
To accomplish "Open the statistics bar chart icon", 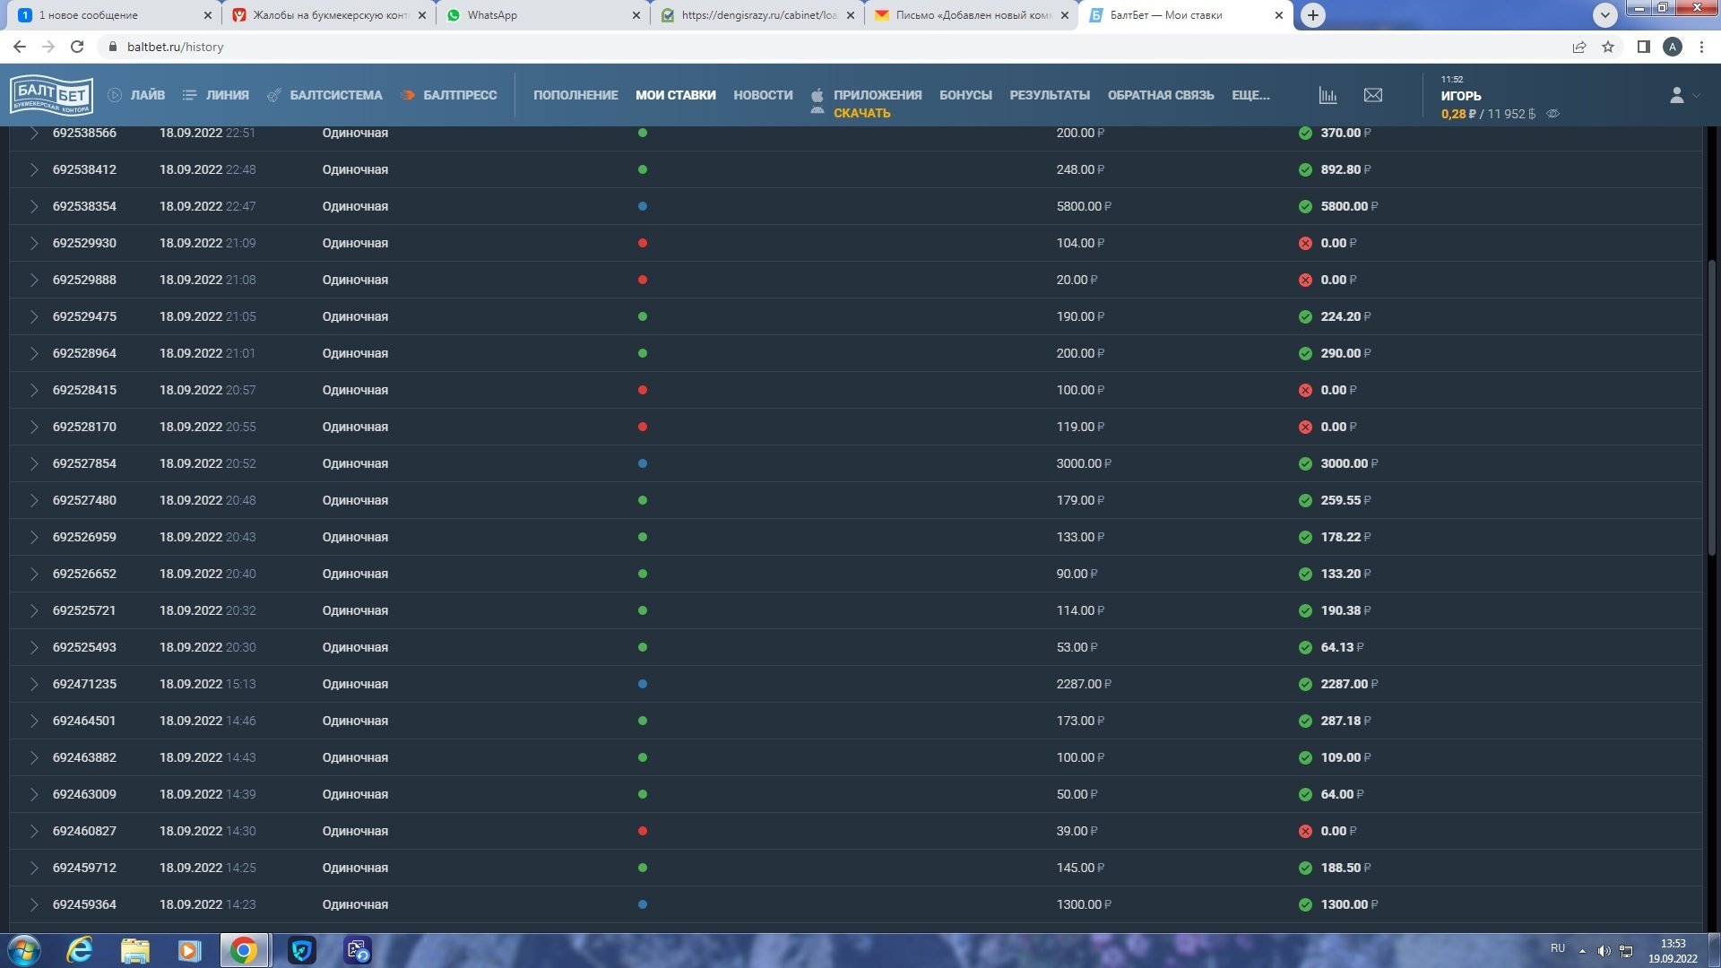I will click(1328, 95).
